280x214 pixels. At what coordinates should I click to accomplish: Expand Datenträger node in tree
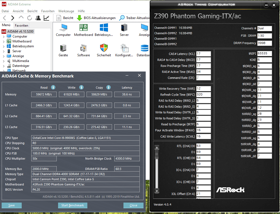[x=4, y=66]
